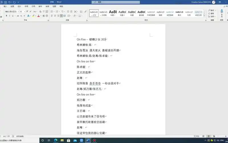The height and width of the screenshot is (143, 228).
Task: Click the Dictate microphone icon
Action: tap(222, 11)
